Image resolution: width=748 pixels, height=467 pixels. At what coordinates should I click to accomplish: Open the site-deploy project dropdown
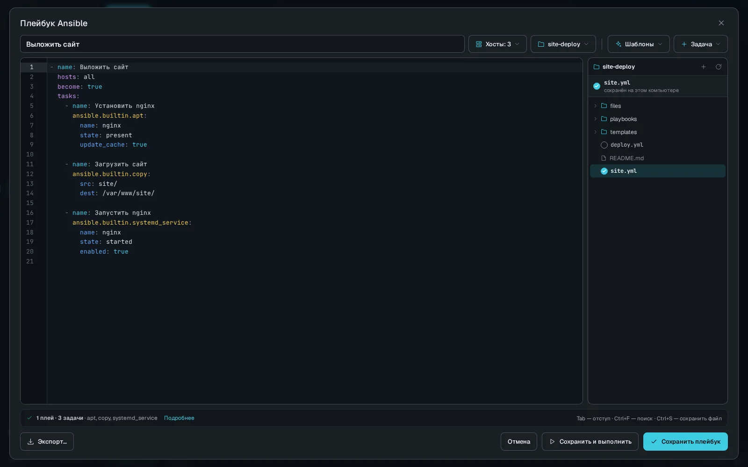pyautogui.click(x=563, y=44)
